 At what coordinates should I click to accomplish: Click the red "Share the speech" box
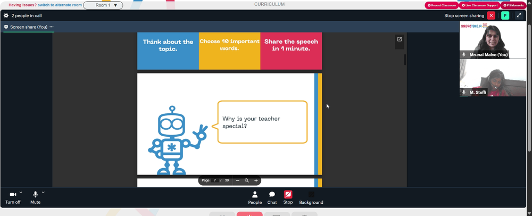click(x=291, y=51)
